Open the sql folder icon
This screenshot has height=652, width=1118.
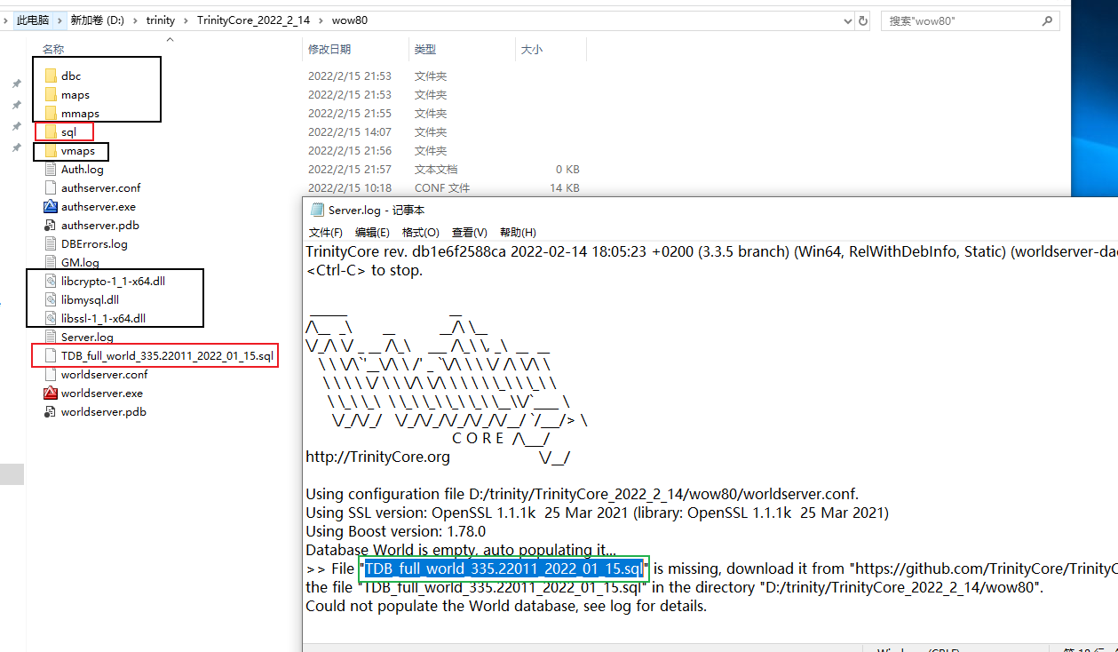point(51,132)
